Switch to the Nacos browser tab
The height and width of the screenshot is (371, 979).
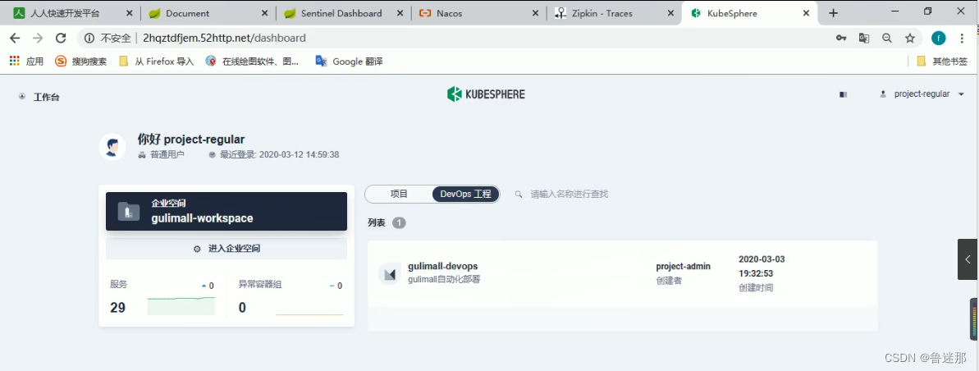click(x=450, y=13)
